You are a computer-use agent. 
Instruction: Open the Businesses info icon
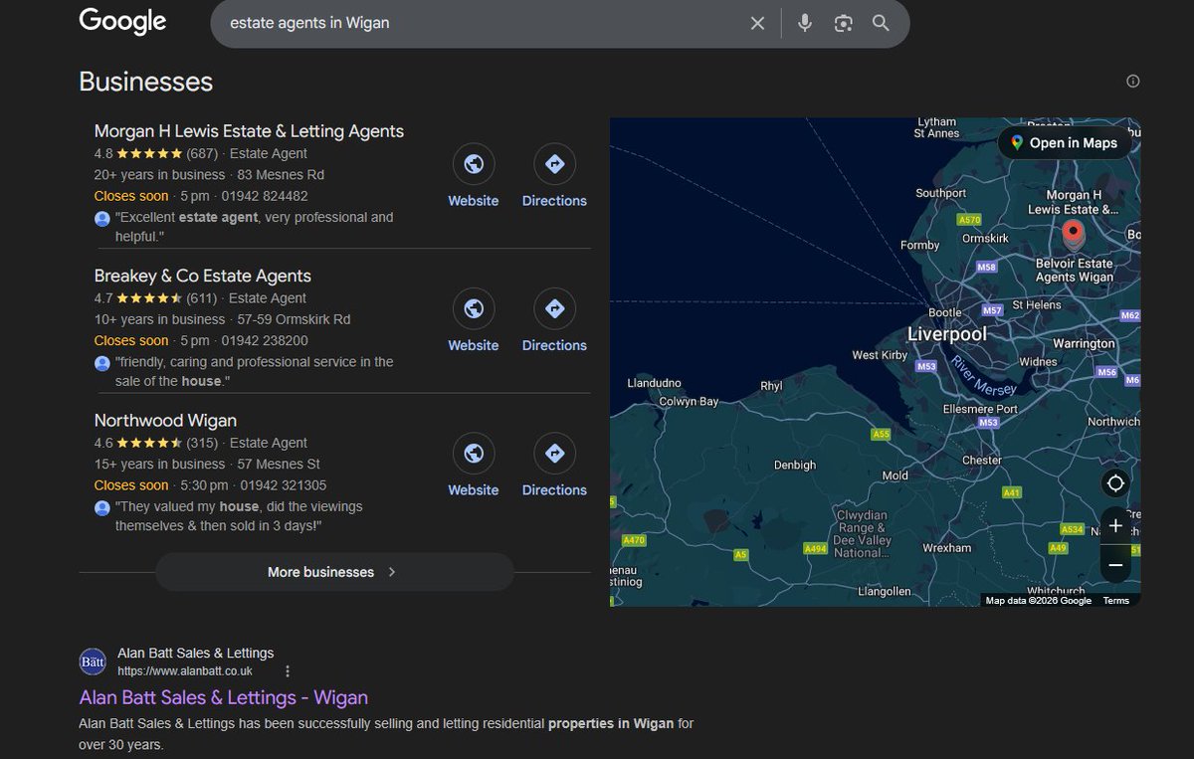pos(1132,82)
